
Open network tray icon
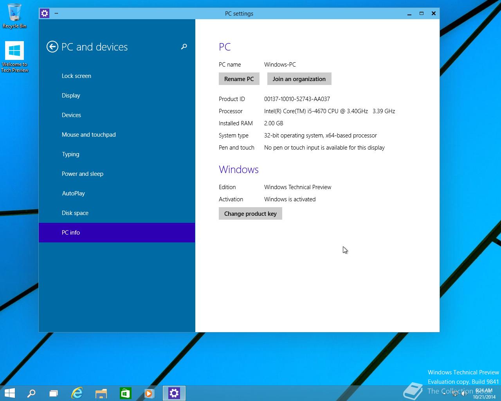pyautogui.click(x=455, y=394)
